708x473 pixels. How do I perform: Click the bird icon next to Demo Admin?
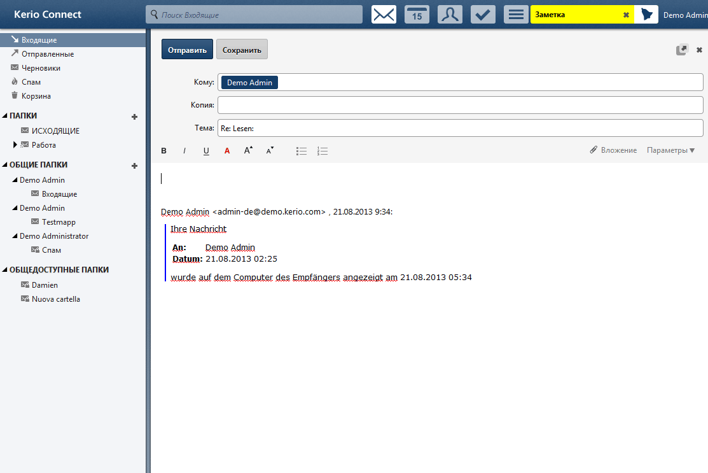646,15
